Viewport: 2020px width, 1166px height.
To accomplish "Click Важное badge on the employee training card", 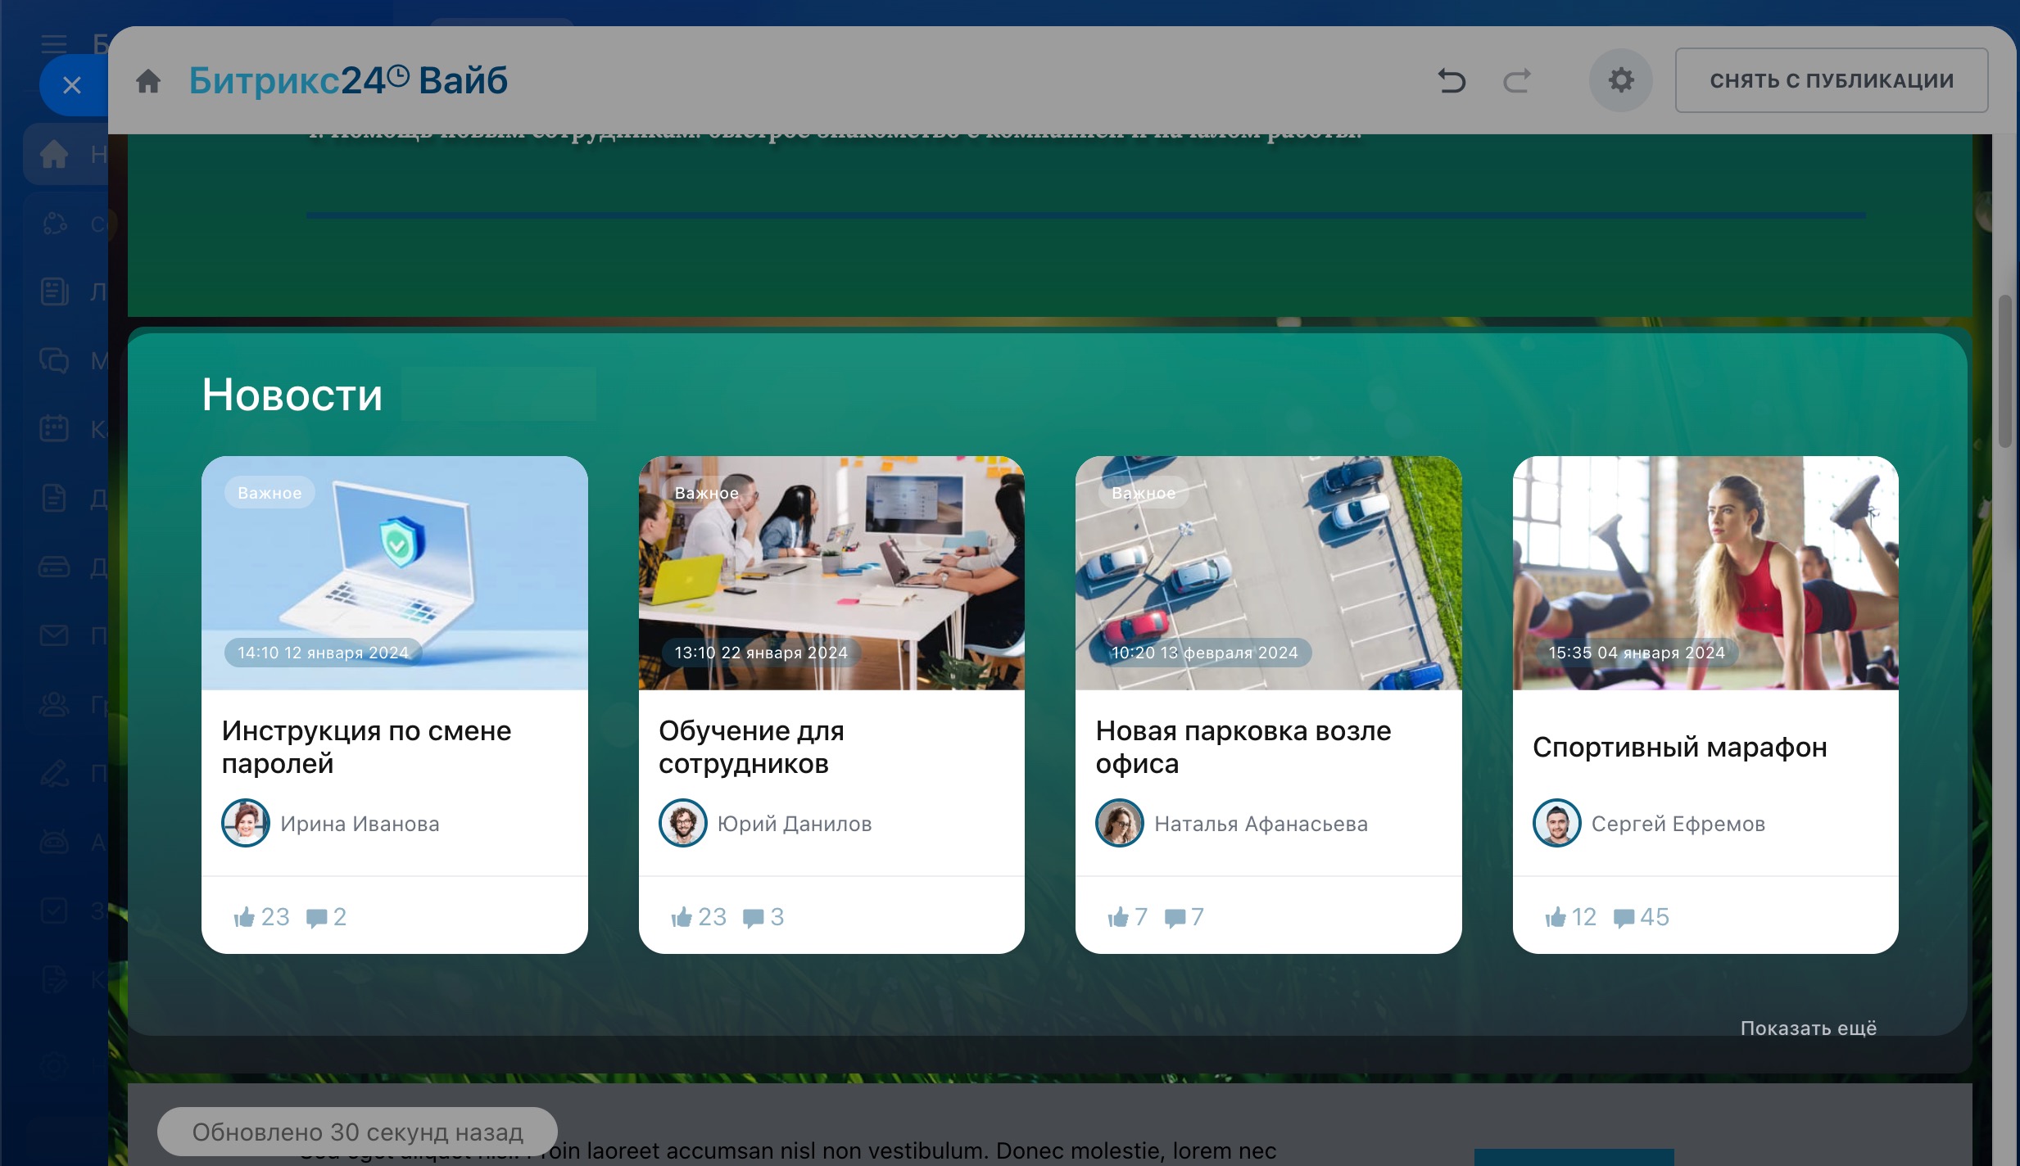I will [706, 493].
